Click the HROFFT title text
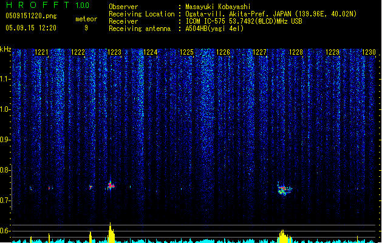The width and height of the screenshot is (382, 243). pyautogui.click(x=38, y=5)
